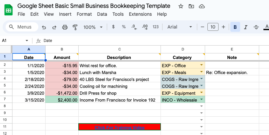This screenshot has width=269, height=135.
Task: Check the cloud save status icon
Action: (x=202, y=6)
